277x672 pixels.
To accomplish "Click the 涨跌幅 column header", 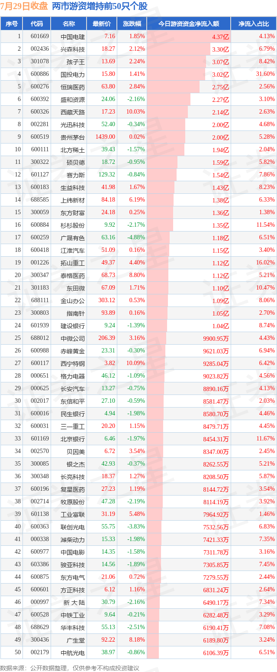I will pos(132,24).
